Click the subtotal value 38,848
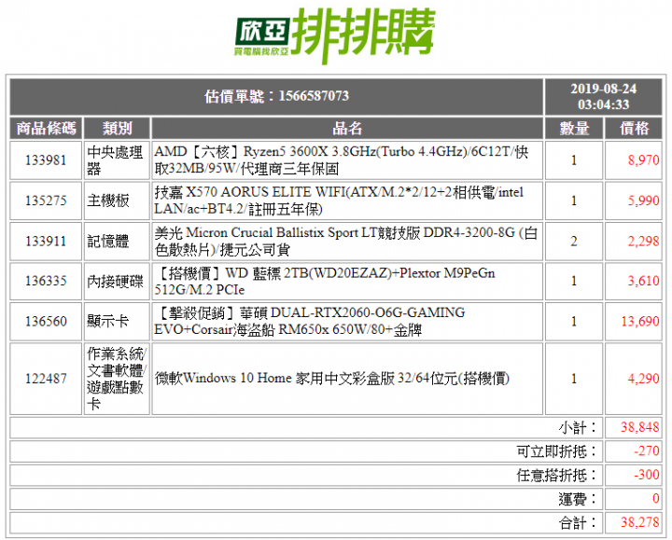Viewport: 672px width, 540px height. coord(640,427)
